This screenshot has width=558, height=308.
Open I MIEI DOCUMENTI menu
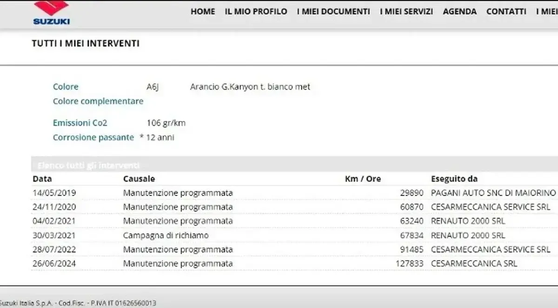click(333, 12)
